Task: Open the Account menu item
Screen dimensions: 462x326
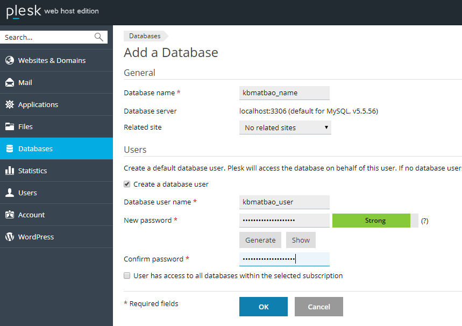Action: point(31,215)
